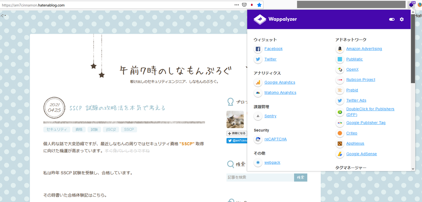Click the Google Analytics bar chart icon
422x202 pixels.
pyautogui.click(x=258, y=83)
